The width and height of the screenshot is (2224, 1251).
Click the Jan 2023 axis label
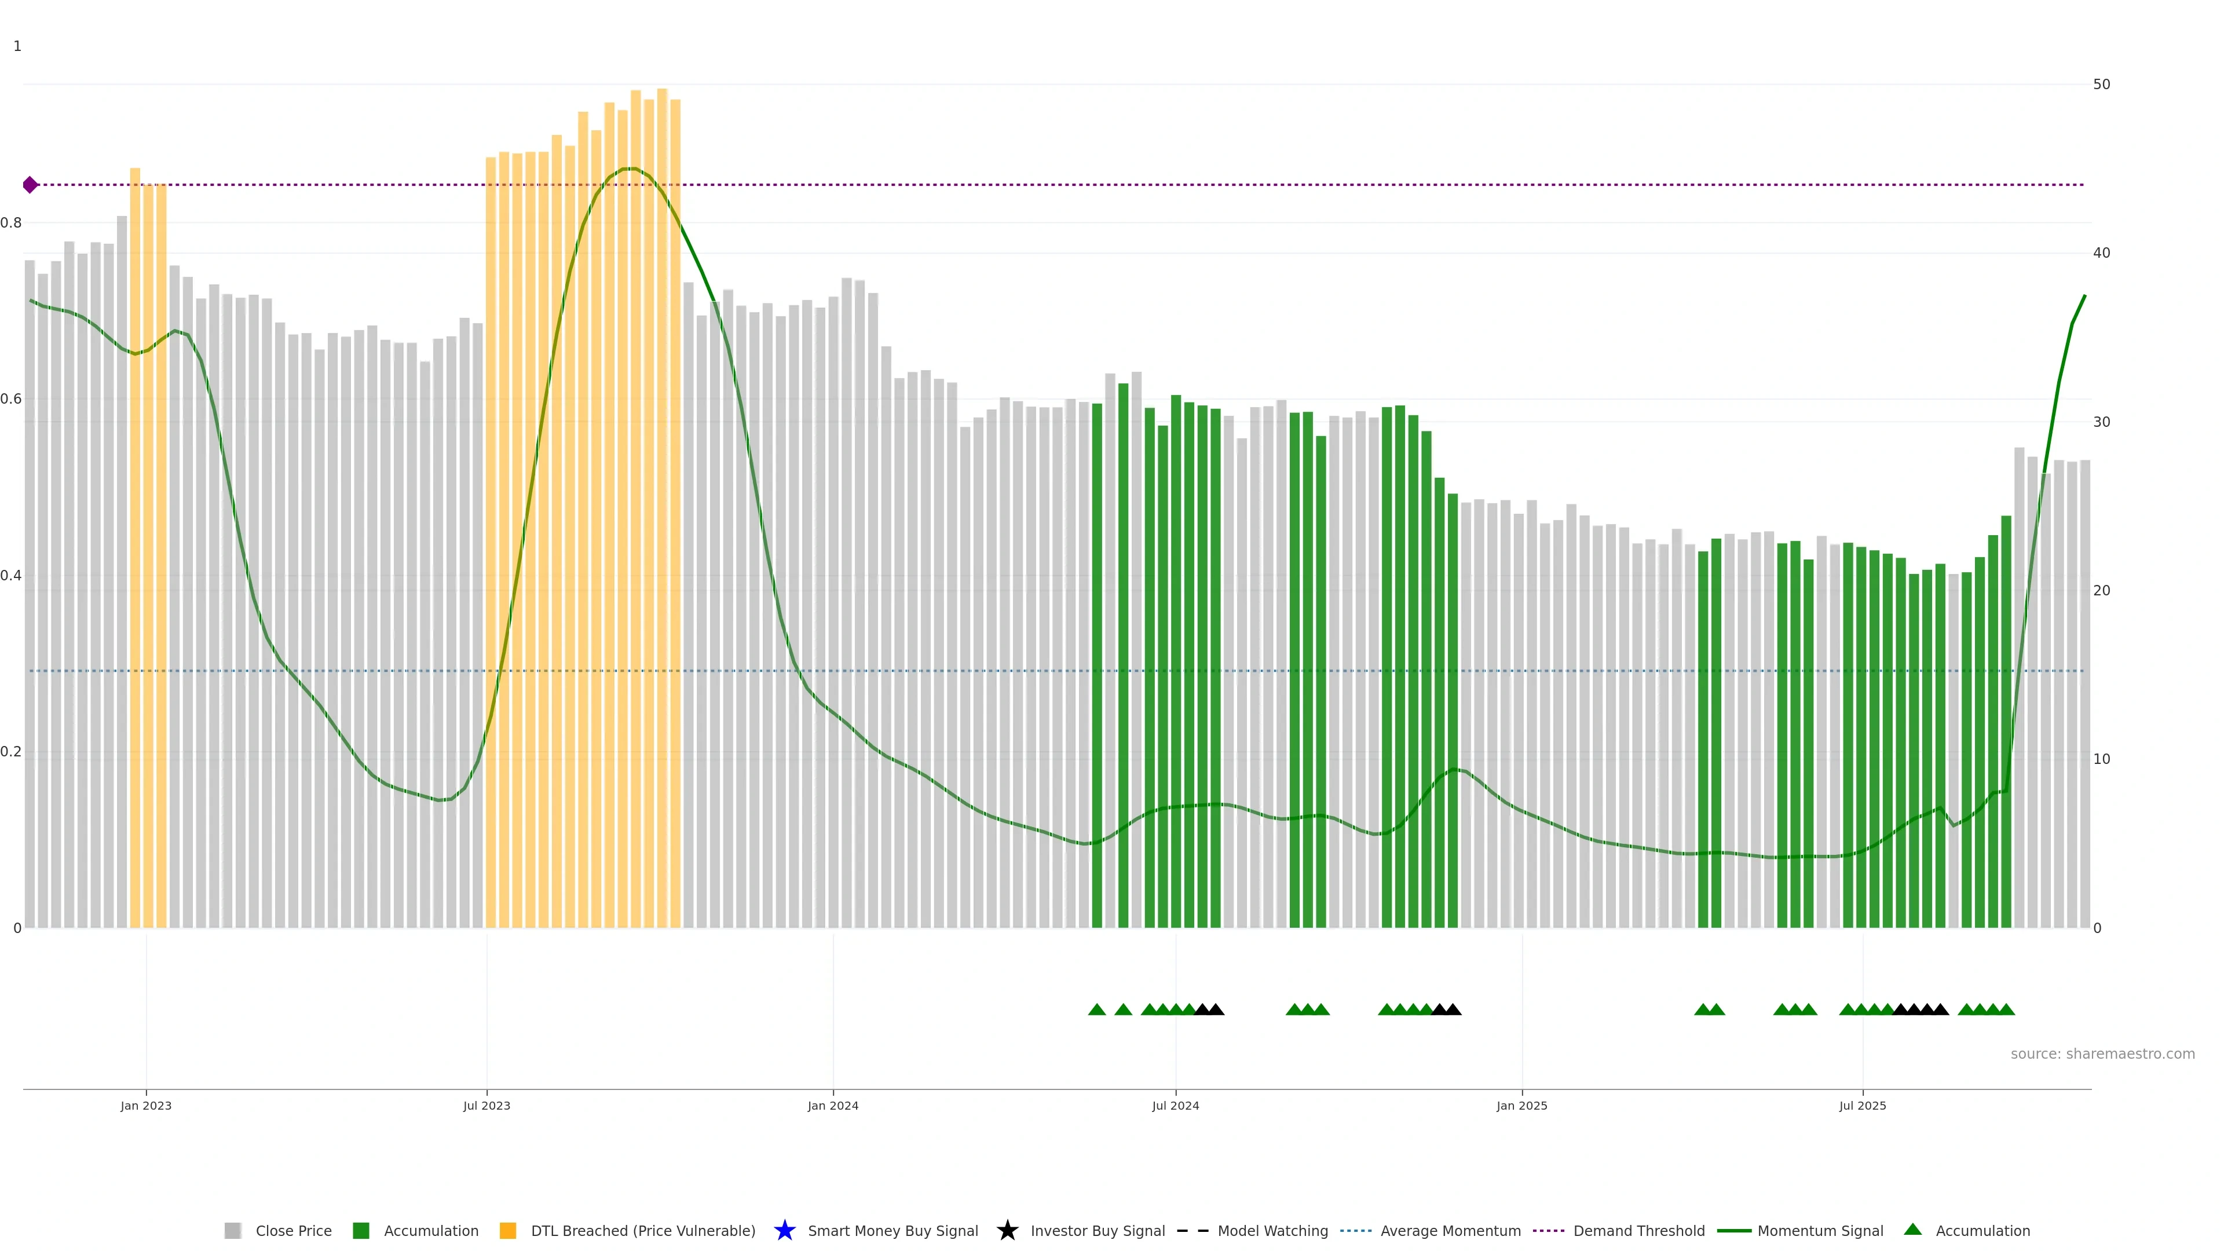146,1105
